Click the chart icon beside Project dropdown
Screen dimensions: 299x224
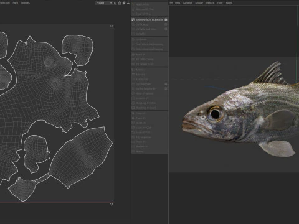(115, 3)
